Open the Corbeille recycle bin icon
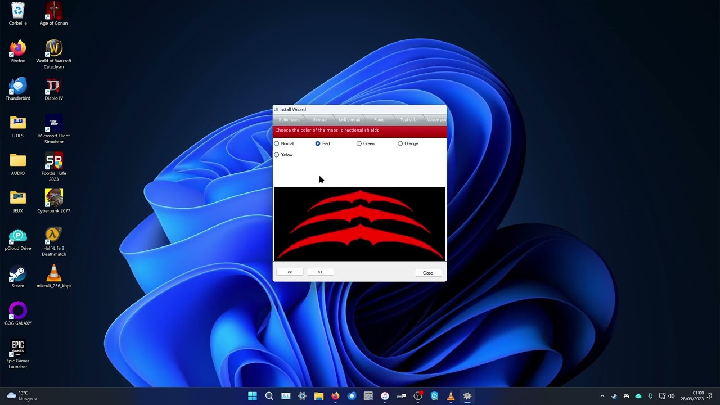The image size is (720, 405). (x=18, y=15)
